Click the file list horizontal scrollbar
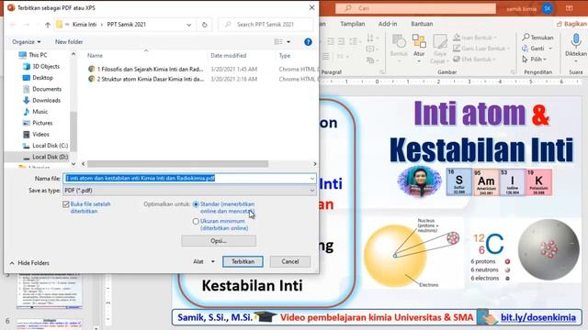The height and width of the screenshot is (330, 588). coord(177,164)
